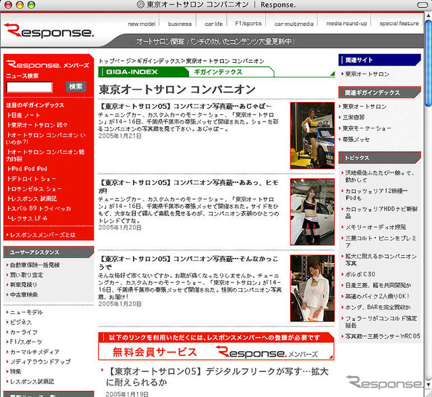Open the スバル B9 トライベッカ link
The height and width of the screenshot is (397, 432).
point(39,209)
